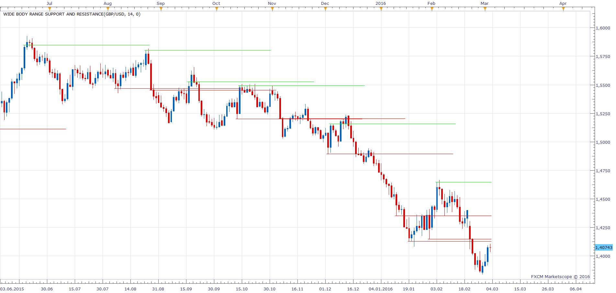Click the 1,5750 price axis label

tap(603, 57)
